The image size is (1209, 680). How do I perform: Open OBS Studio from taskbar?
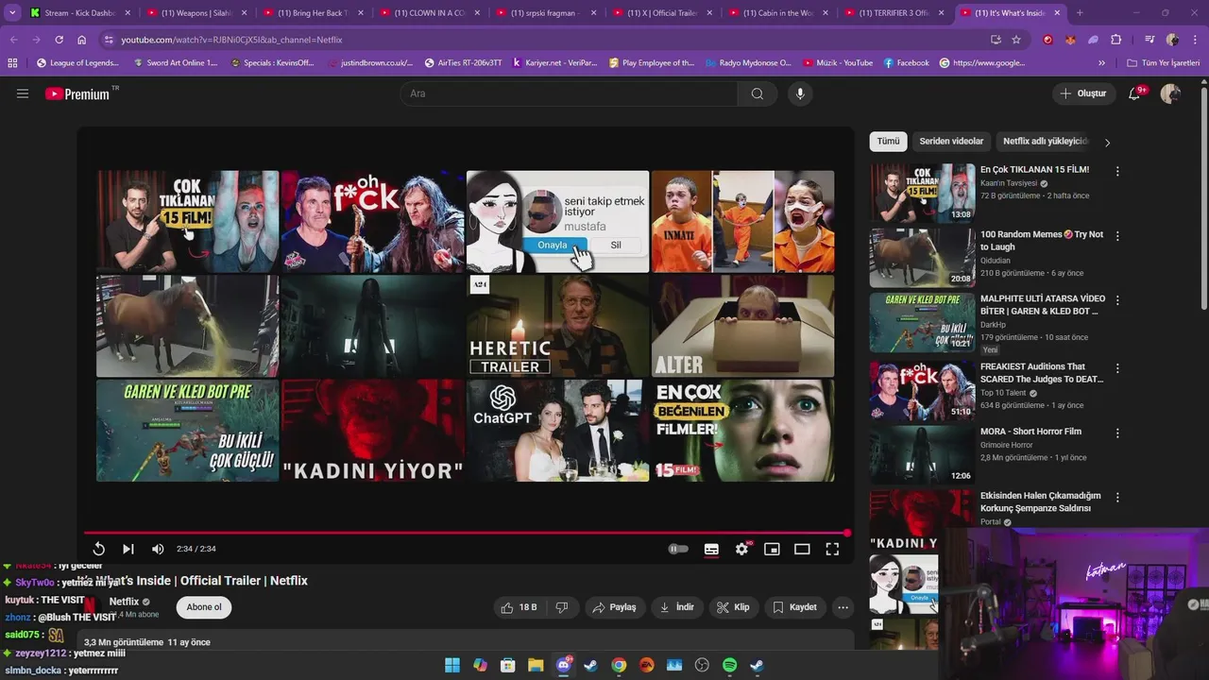(702, 666)
